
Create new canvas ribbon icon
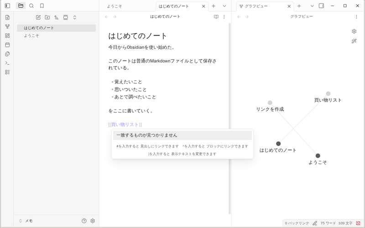7,36
